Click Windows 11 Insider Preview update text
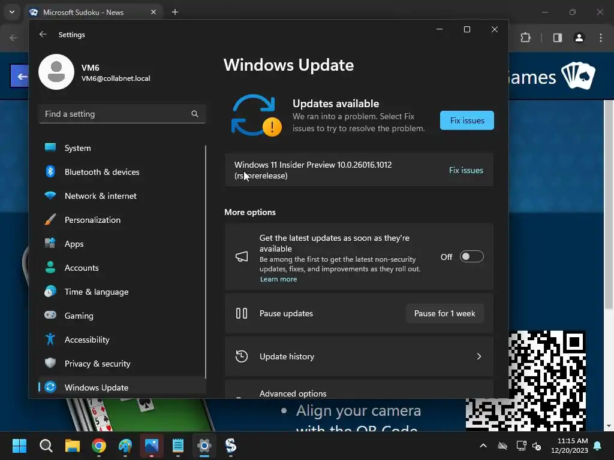 coord(313,170)
